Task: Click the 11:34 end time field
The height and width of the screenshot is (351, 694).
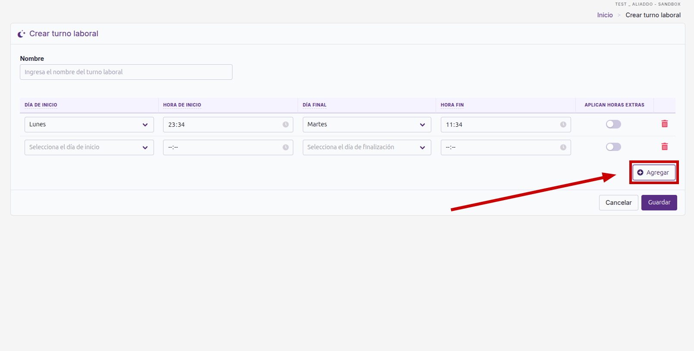Action: tap(506, 125)
